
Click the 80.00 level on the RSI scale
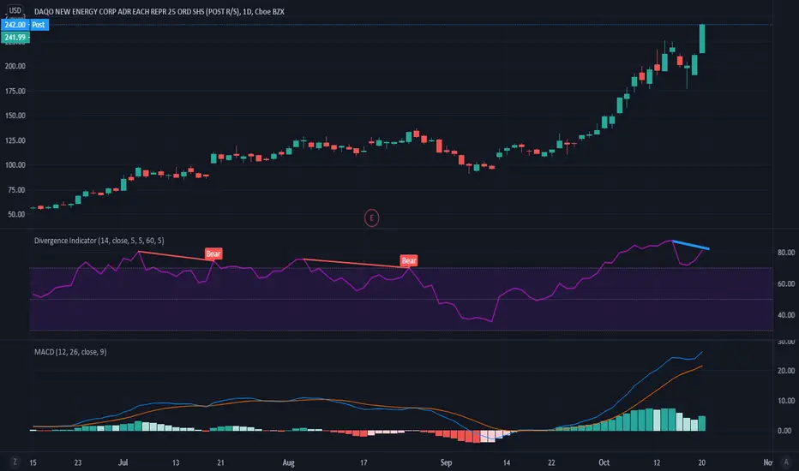[x=786, y=253]
